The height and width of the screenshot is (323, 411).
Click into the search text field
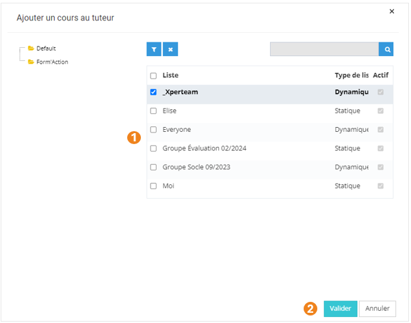[x=324, y=49]
